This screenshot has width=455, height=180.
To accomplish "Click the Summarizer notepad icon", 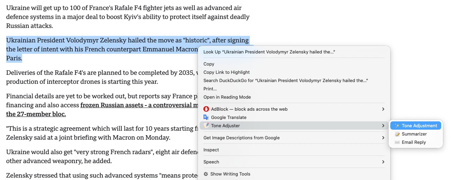I will [397, 134].
